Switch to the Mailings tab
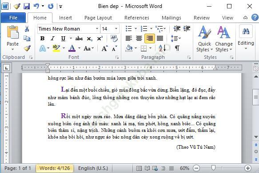 pos(171,18)
